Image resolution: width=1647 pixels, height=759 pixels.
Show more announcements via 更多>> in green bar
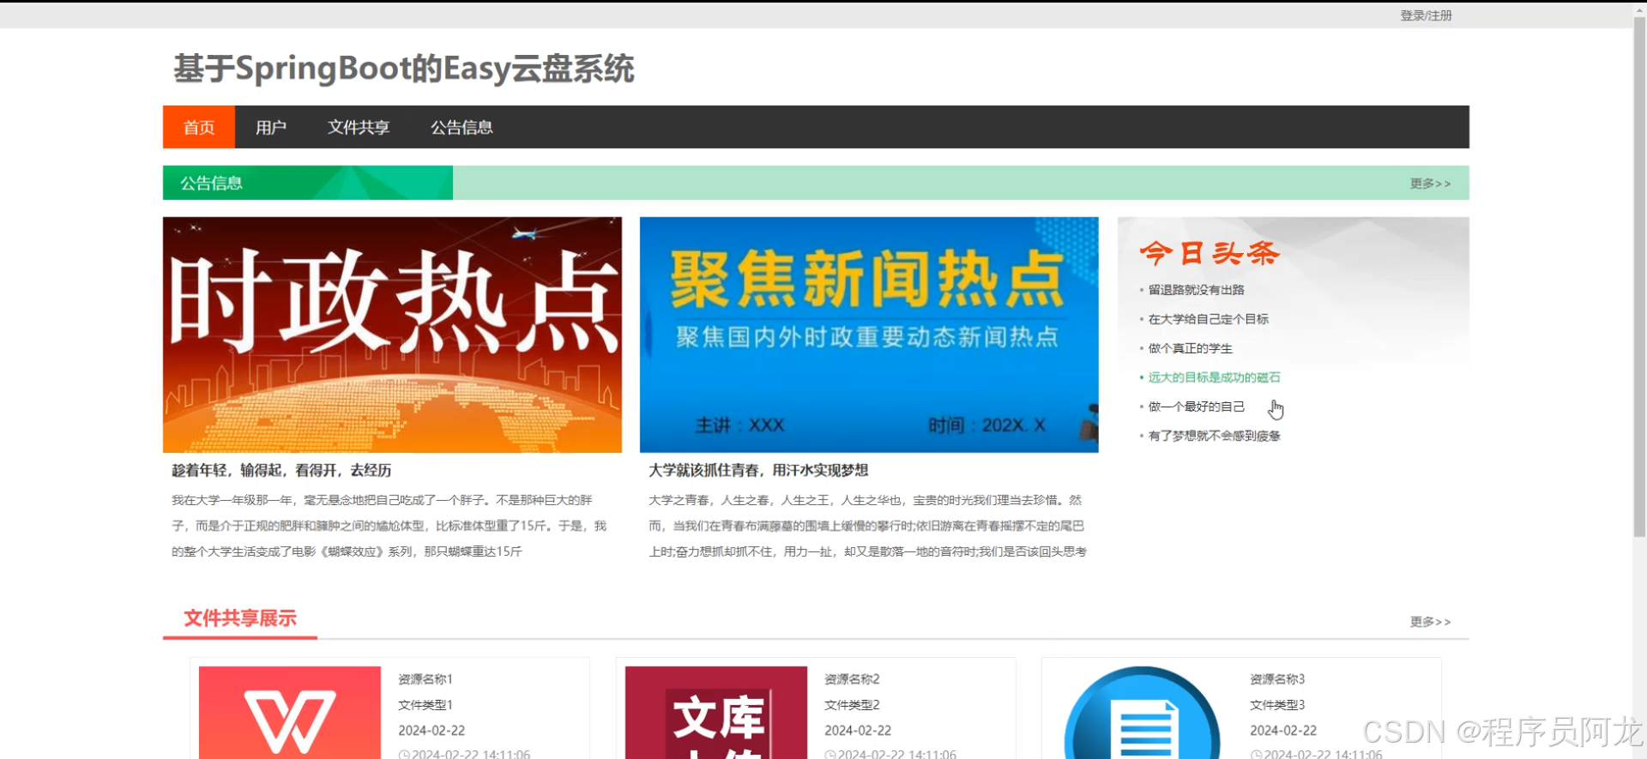pyautogui.click(x=1430, y=184)
